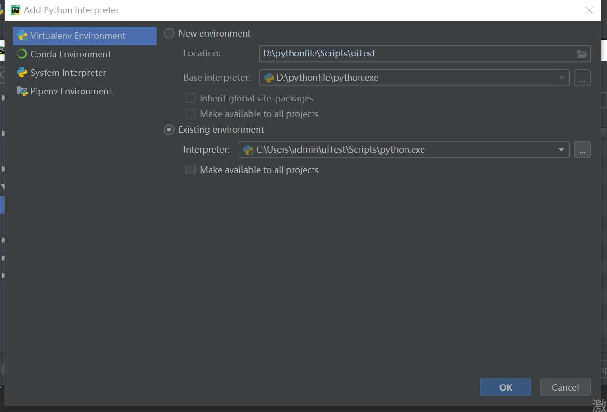Click the Pipenv Environment folder icon
This screenshot has width=607, height=412.
pyautogui.click(x=22, y=91)
